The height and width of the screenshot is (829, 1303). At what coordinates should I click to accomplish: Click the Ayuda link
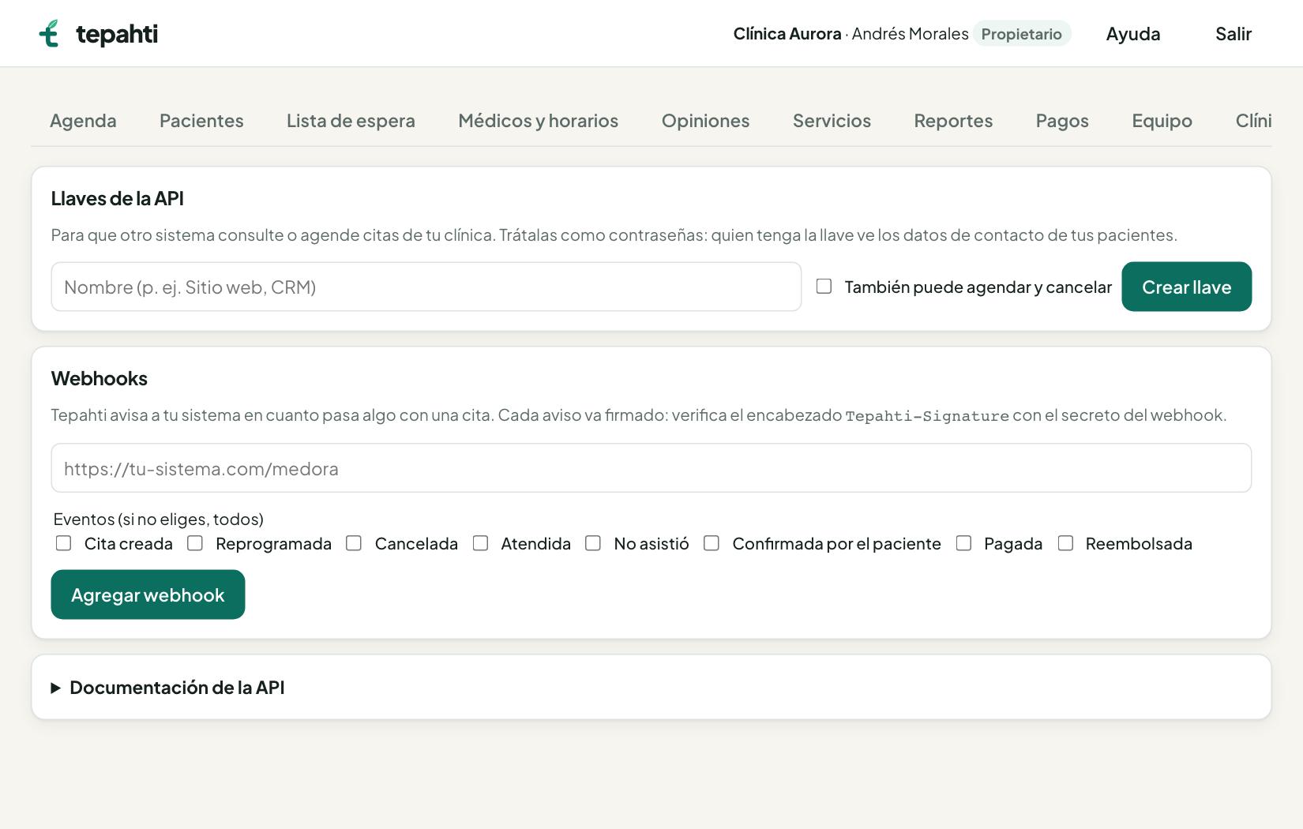[1133, 34]
